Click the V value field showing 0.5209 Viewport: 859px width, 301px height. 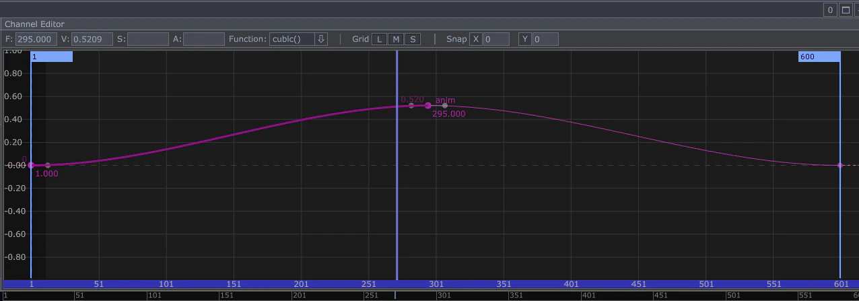click(92, 39)
